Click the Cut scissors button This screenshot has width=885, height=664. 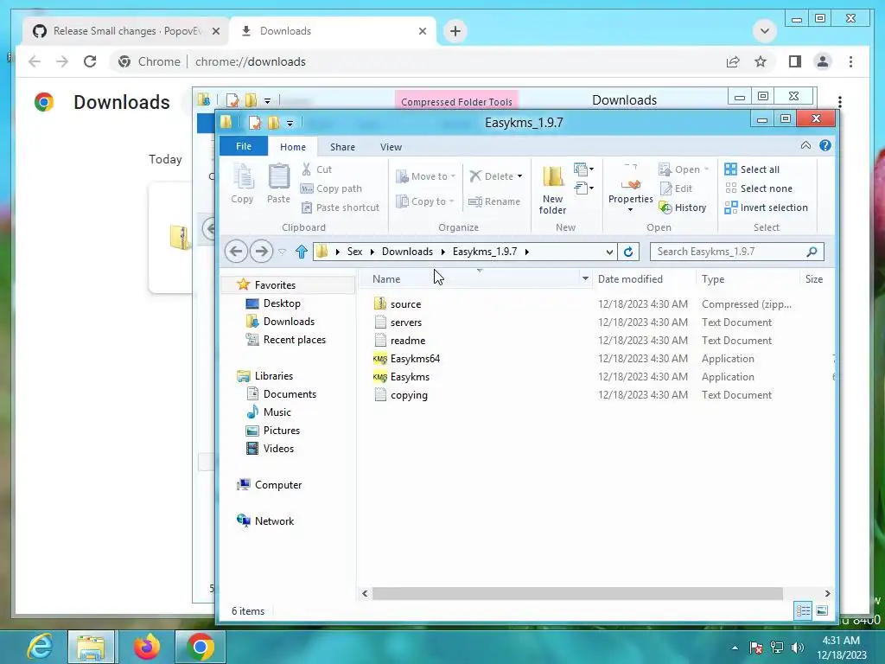pyautogui.click(x=316, y=169)
